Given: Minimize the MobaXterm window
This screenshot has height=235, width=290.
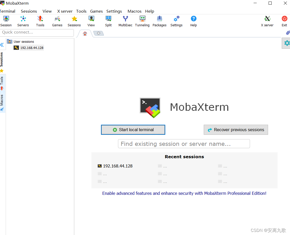Looking at the screenshot, I should [x=255, y=3].
